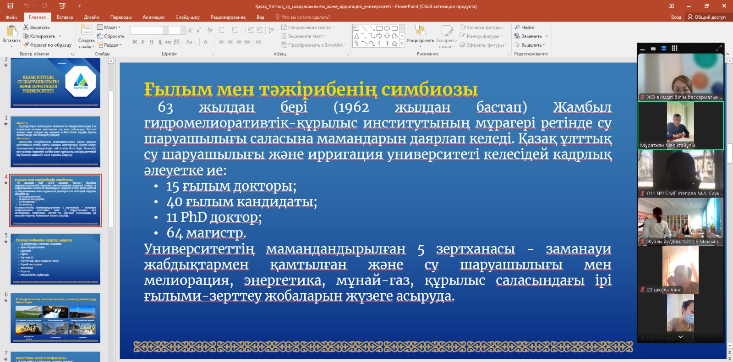Click Вырезать (cut) in the clipboard group
This screenshot has height=362, width=733.
[37, 27]
